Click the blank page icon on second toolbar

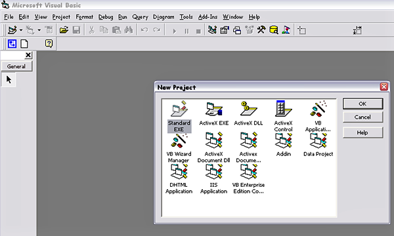[24, 44]
